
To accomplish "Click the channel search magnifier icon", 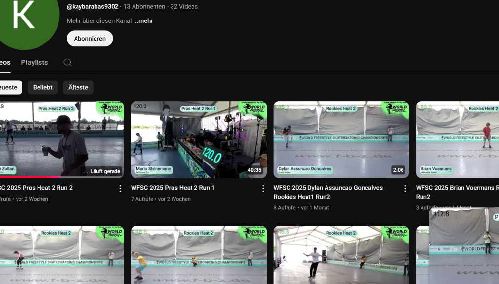I will pos(68,62).
